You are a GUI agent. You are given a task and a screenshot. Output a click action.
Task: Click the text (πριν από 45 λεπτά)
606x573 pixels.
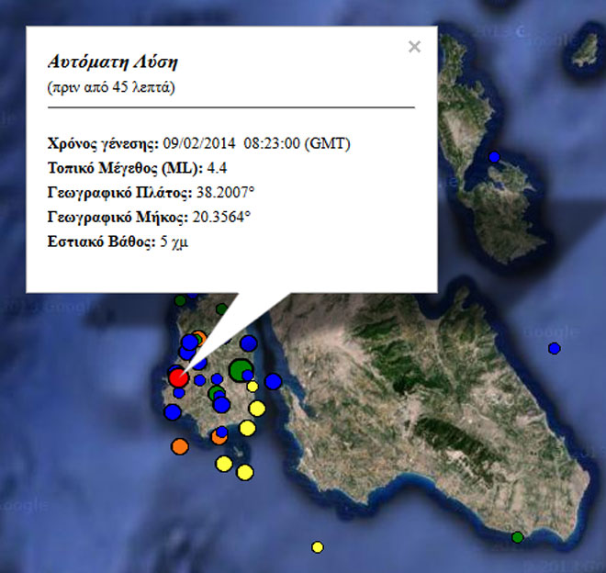(x=111, y=87)
